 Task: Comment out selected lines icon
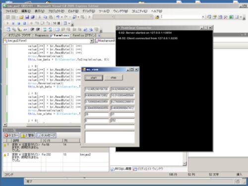coord(45,30)
